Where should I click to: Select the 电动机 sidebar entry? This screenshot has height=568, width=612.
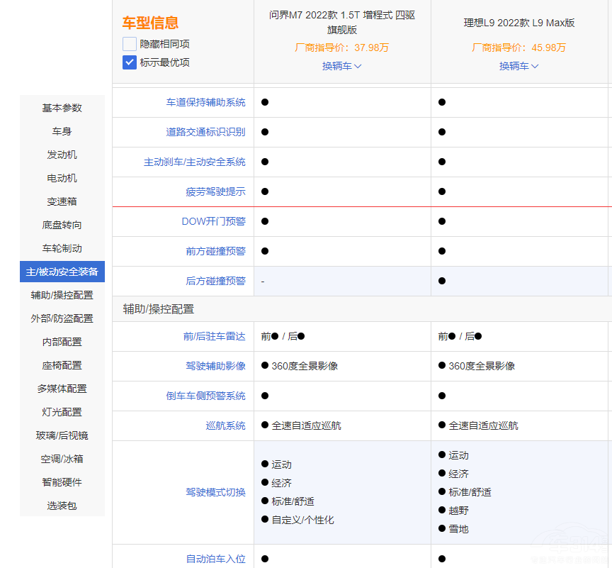pyautogui.click(x=62, y=178)
